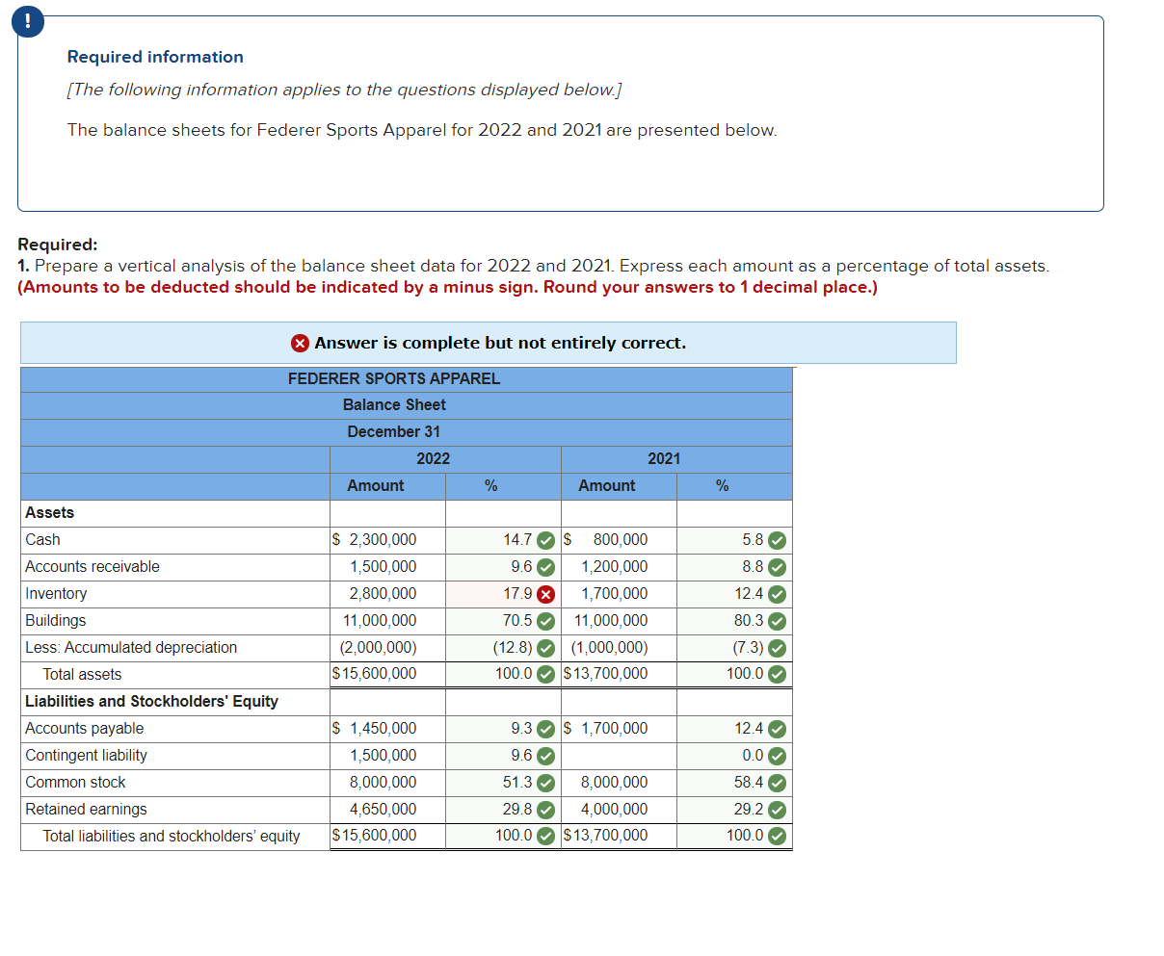Image resolution: width=1164 pixels, height=956 pixels.
Task: Click the 'Required information' heading
Action: tap(155, 57)
